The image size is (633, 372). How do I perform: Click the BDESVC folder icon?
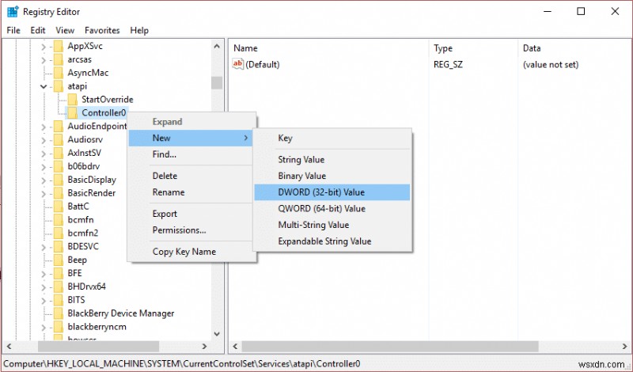pos(59,246)
